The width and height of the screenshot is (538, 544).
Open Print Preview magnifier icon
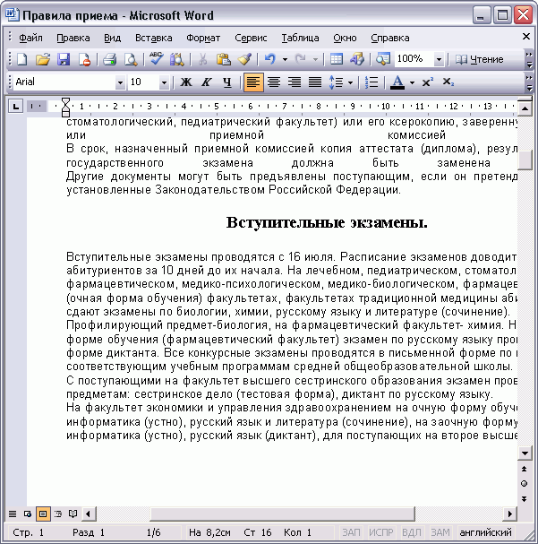[x=131, y=59]
